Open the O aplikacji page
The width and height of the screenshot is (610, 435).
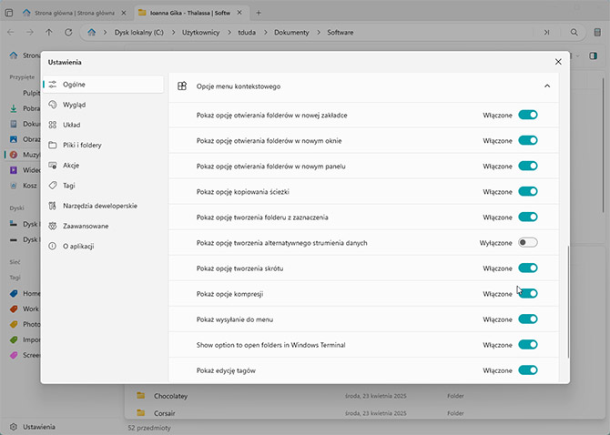click(x=103, y=246)
